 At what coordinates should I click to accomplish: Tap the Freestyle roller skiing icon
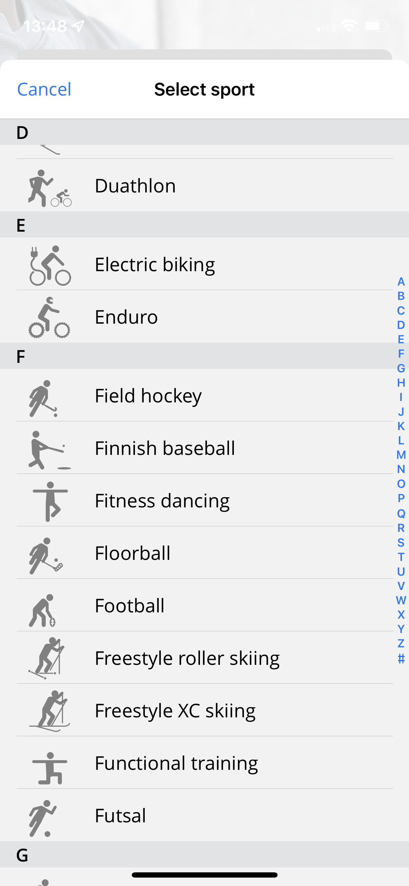(48, 658)
